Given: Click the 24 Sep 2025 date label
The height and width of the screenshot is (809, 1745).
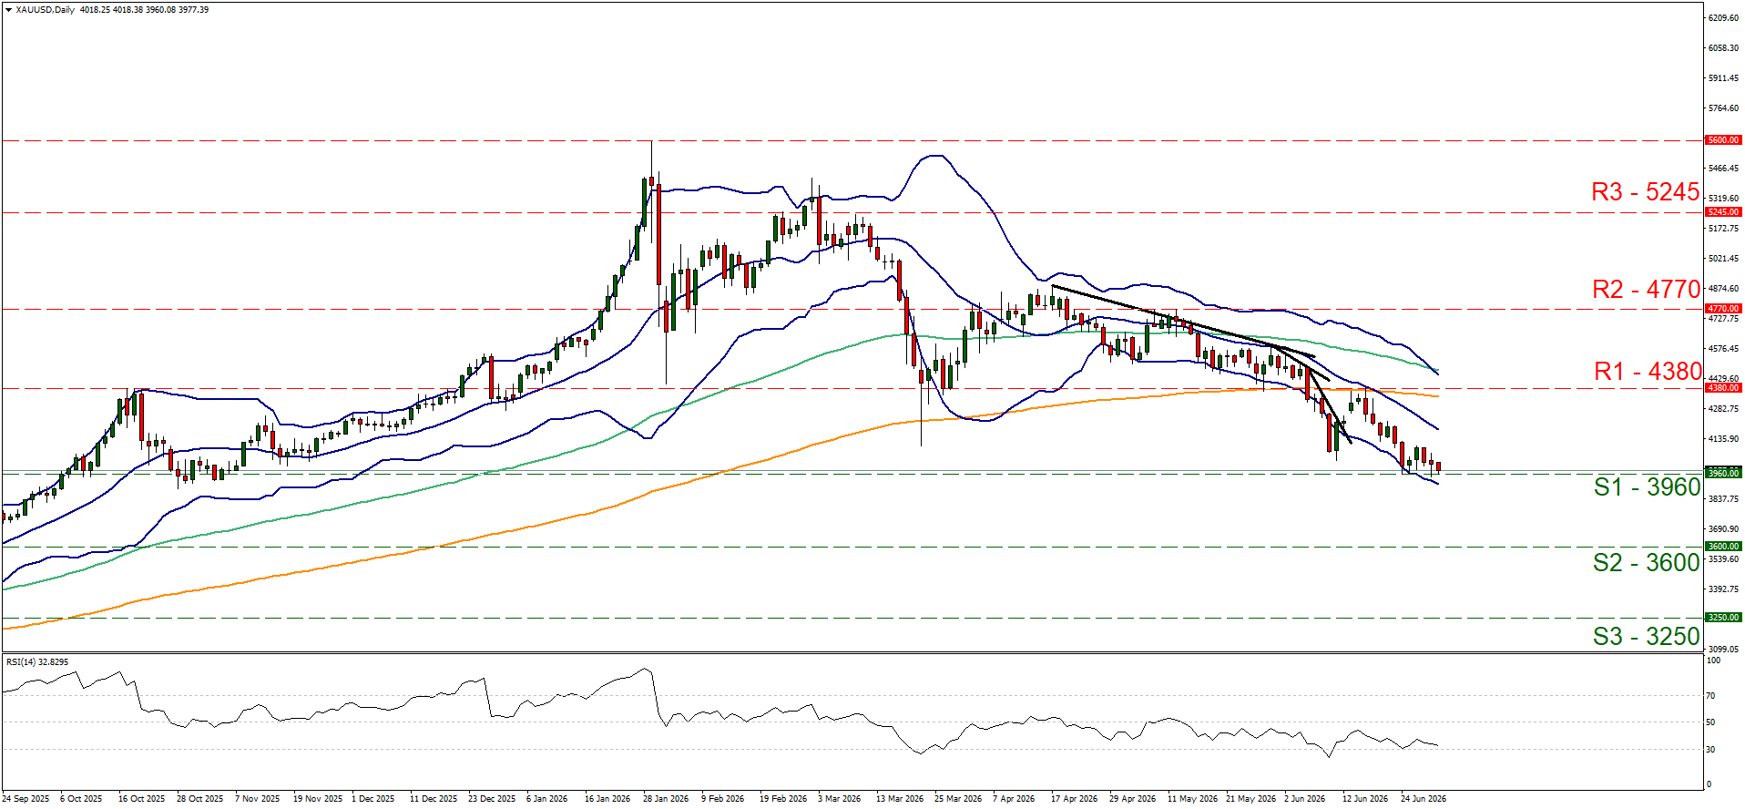Looking at the screenshot, I should click(x=26, y=799).
